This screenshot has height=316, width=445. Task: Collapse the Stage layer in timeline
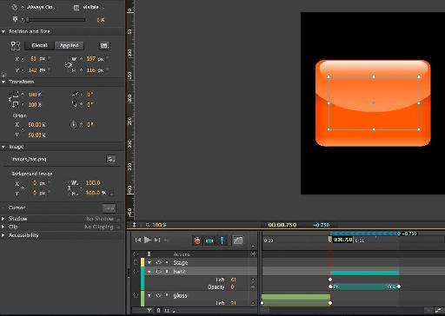[x=149, y=263]
